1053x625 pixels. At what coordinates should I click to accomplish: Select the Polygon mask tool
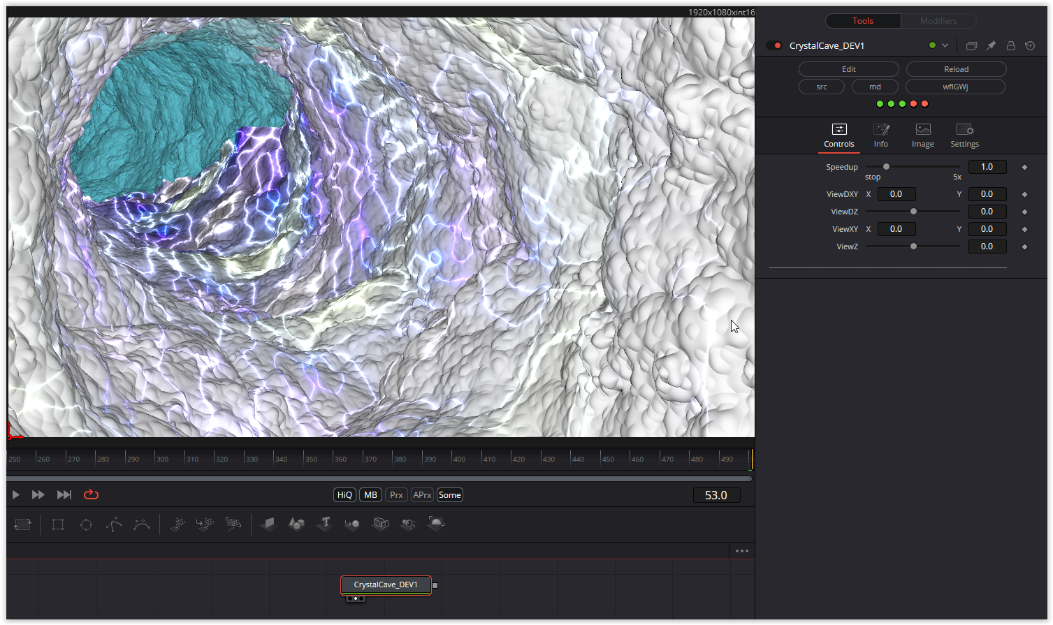point(114,524)
